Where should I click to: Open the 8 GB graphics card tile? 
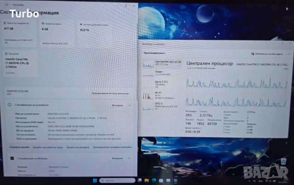point(57,33)
